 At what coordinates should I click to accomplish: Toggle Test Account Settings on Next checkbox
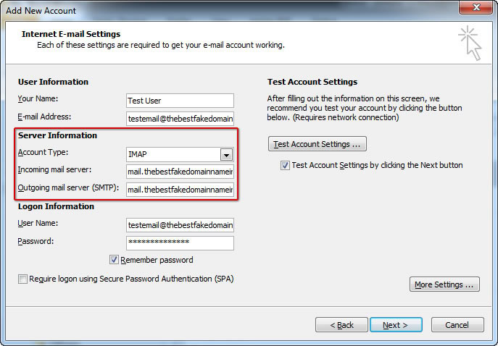coord(285,165)
